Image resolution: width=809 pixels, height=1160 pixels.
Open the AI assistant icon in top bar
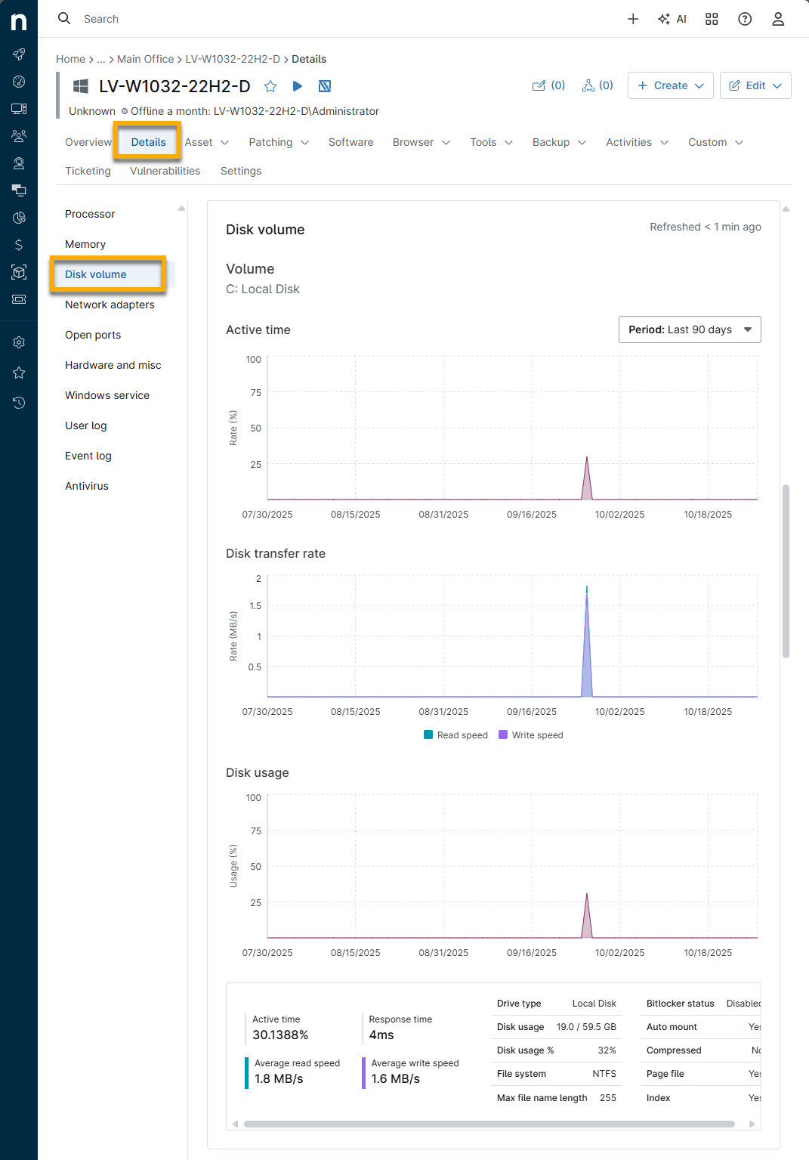tap(672, 19)
